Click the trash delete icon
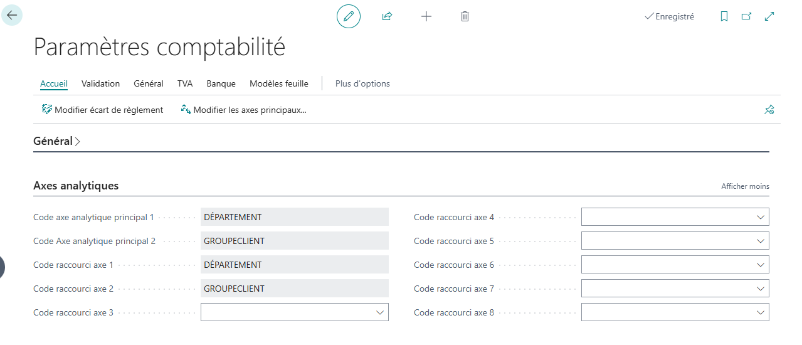The height and width of the screenshot is (345, 802). 465,16
